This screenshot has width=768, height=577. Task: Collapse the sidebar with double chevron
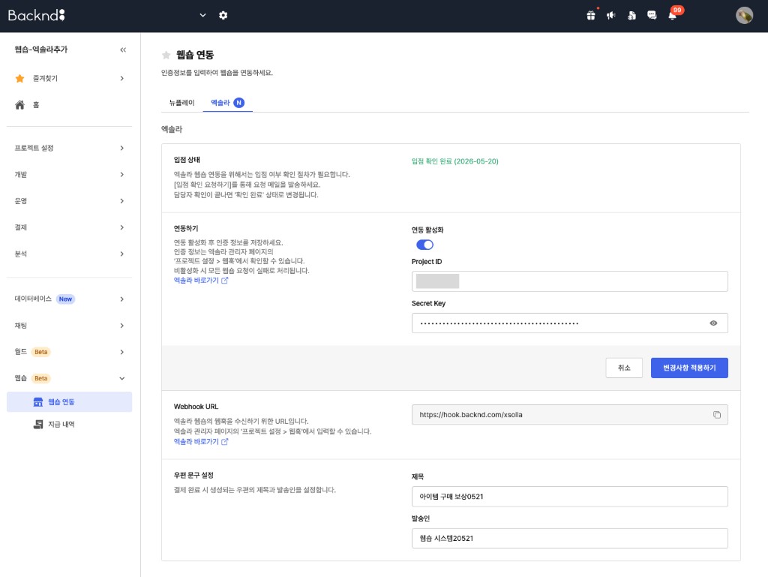(x=123, y=50)
